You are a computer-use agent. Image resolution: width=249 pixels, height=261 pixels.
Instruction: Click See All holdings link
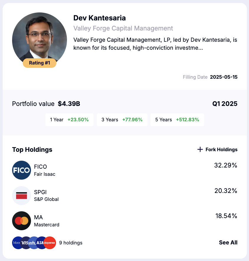[x=228, y=243]
